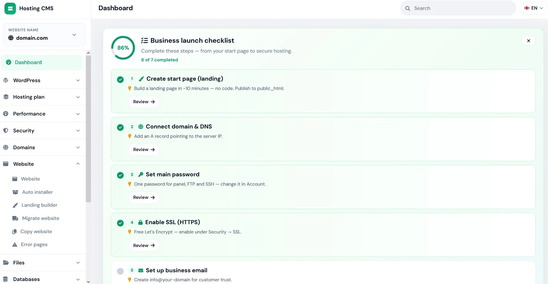Click Review for Enable SSL (HTTPS)

pos(144,245)
